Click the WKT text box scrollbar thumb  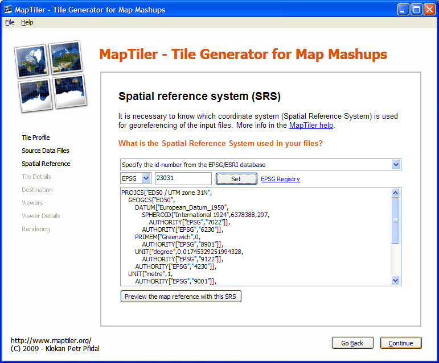pos(396,220)
